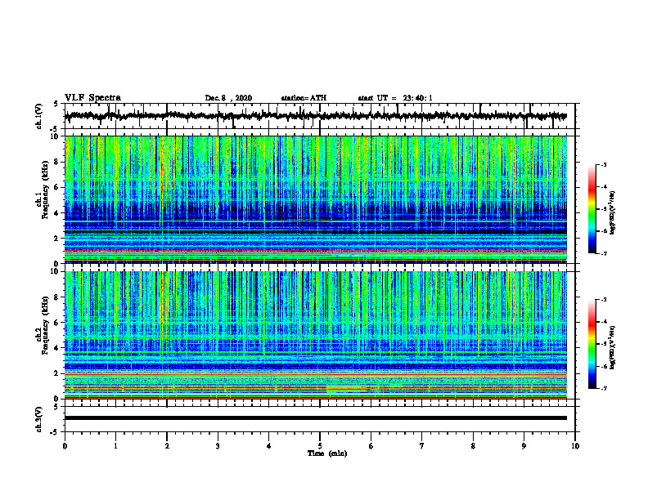Click the ch.1 color bar "log(PSD)" label
648x500 pixels.
tap(613, 212)
